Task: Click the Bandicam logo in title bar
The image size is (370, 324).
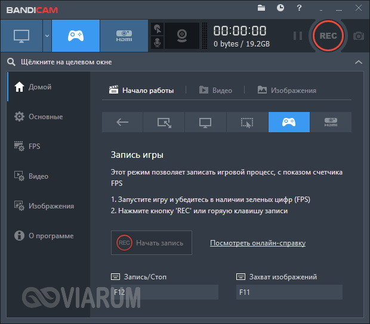Action: [32, 10]
